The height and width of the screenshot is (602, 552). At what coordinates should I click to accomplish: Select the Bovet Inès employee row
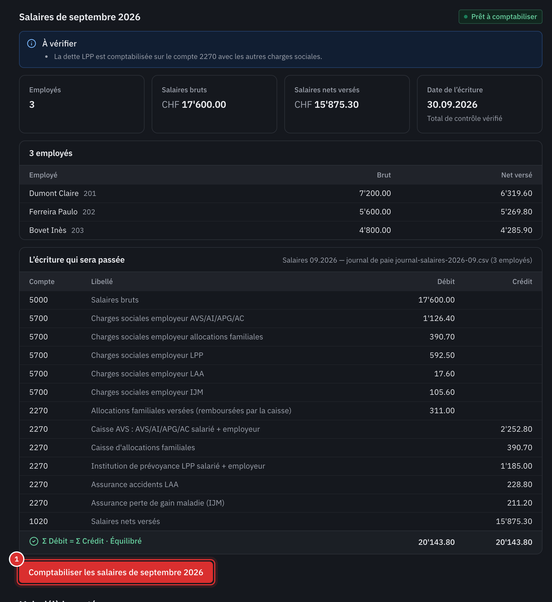tap(280, 230)
